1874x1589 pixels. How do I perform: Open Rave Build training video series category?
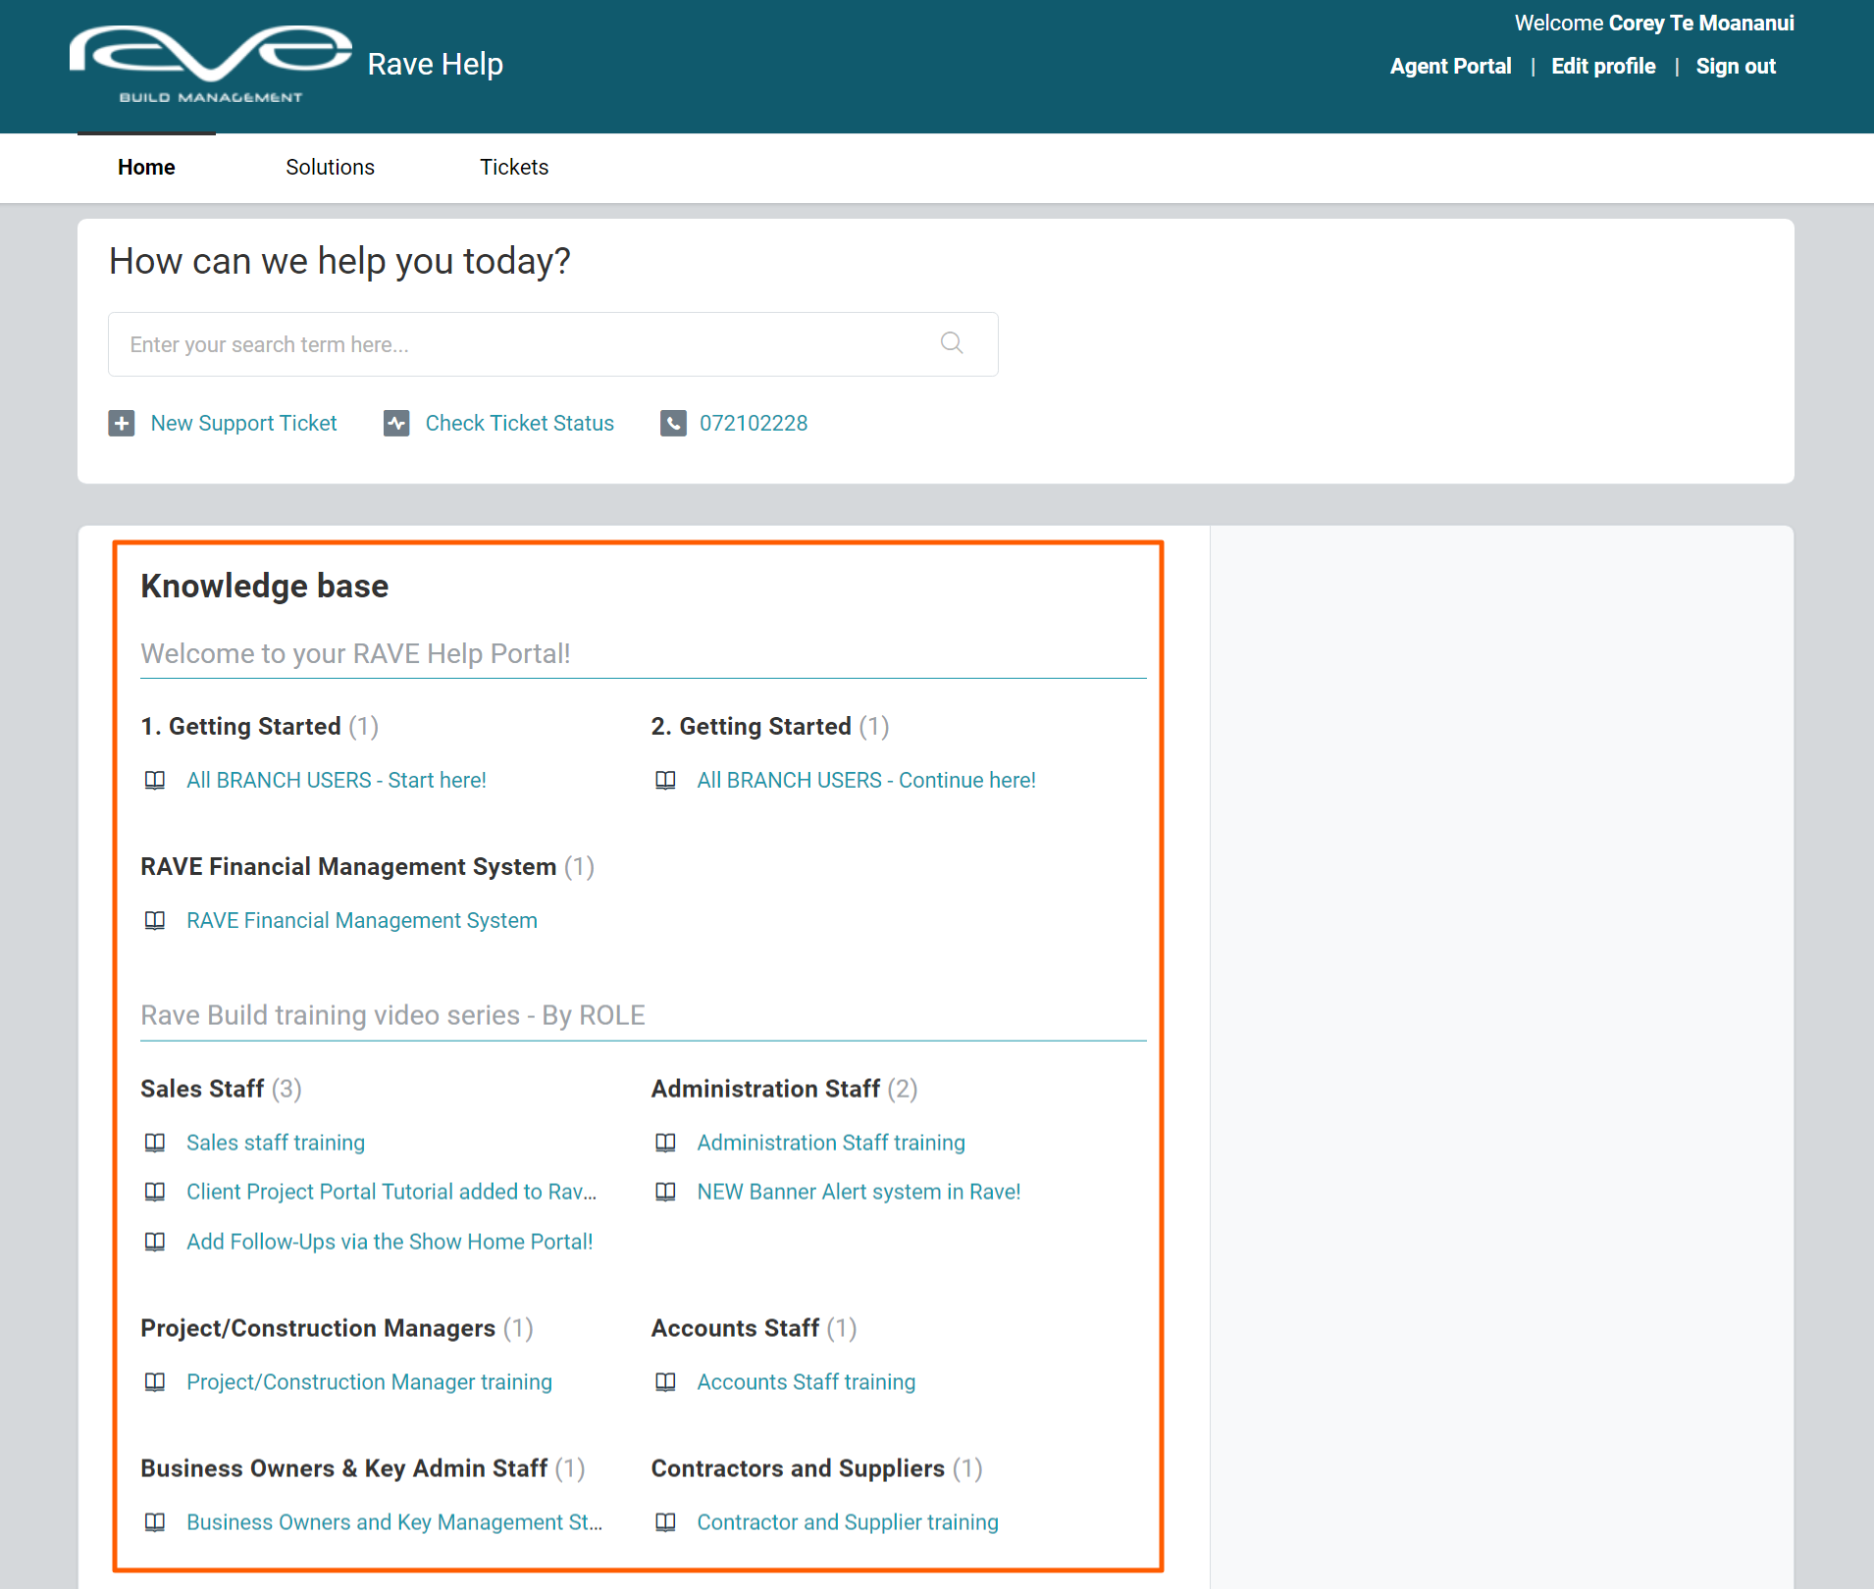coord(392,1016)
